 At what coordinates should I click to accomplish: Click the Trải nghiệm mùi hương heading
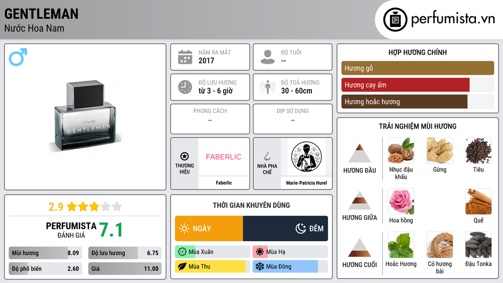(x=418, y=126)
